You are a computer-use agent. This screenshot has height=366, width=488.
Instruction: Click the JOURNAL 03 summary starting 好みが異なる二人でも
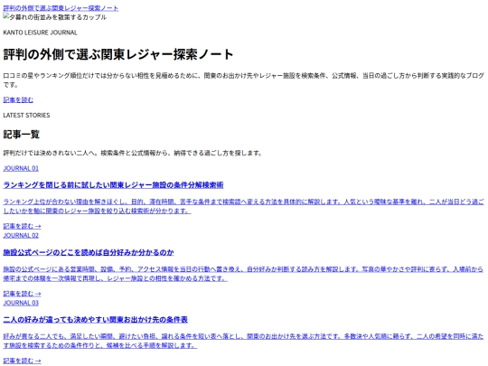243,341
